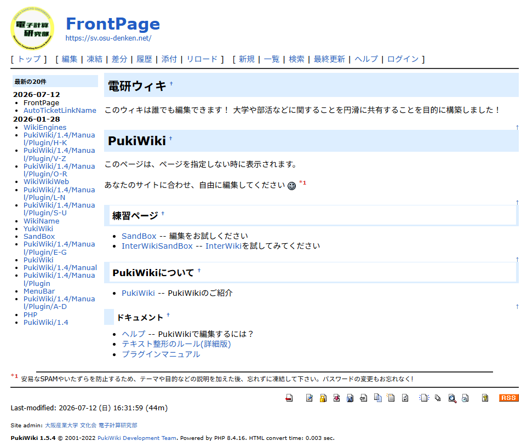This screenshot has height=441, width=527.
Task: Select 凍結 in the navigation bar
Action: coord(94,59)
